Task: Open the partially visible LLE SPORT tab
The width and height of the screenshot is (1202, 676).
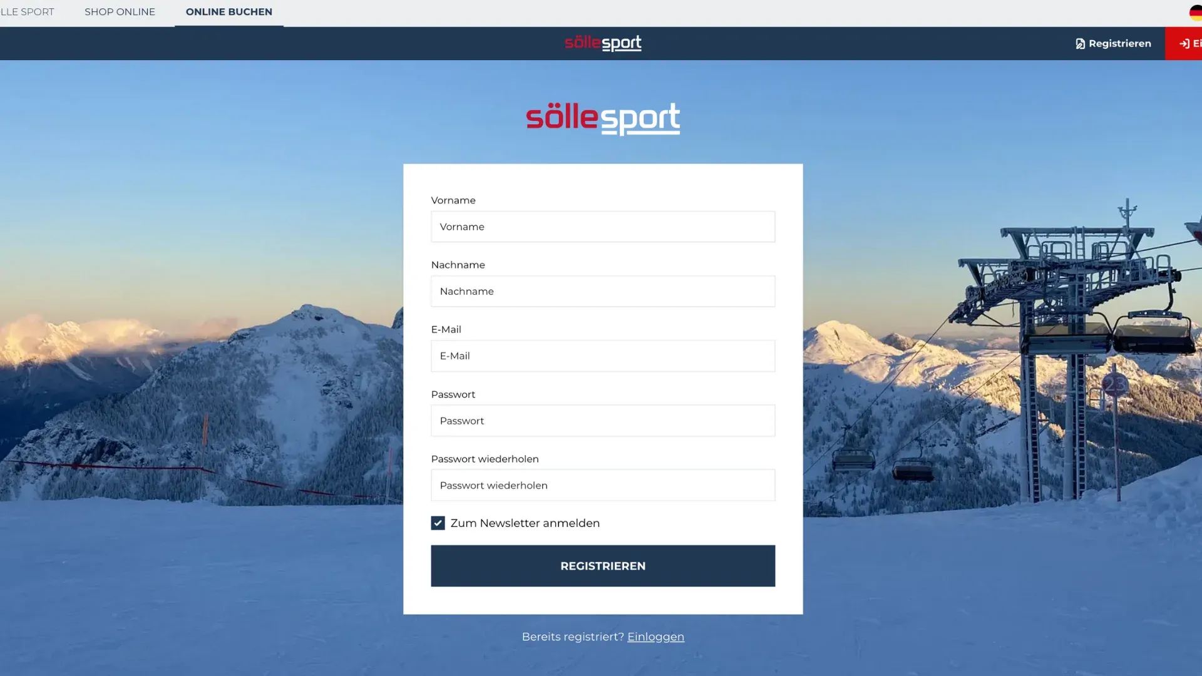Action: [x=27, y=12]
